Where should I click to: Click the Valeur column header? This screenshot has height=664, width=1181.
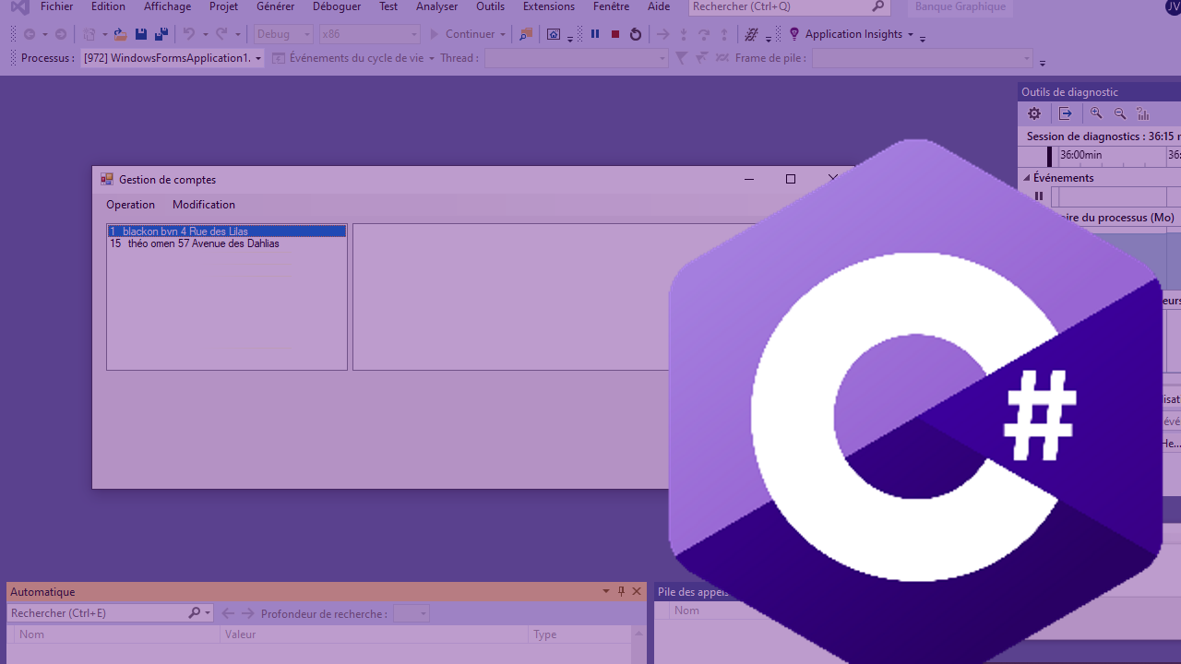[374, 634]
